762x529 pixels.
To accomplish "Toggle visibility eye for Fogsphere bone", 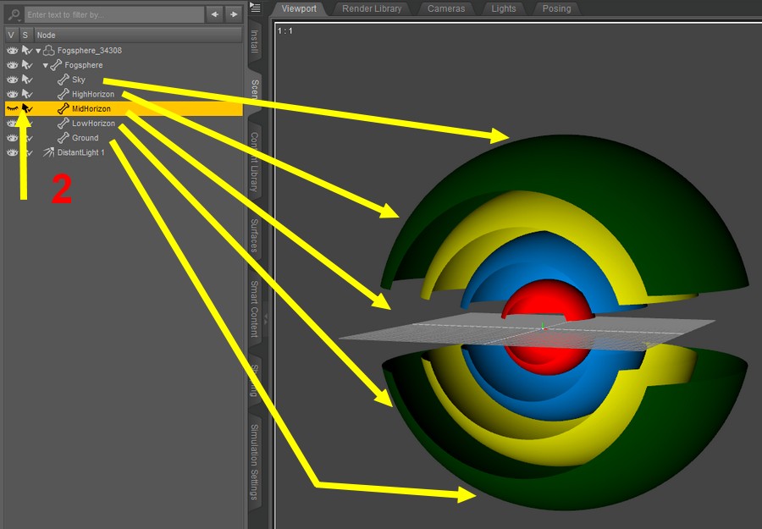I will pos(12,65).
